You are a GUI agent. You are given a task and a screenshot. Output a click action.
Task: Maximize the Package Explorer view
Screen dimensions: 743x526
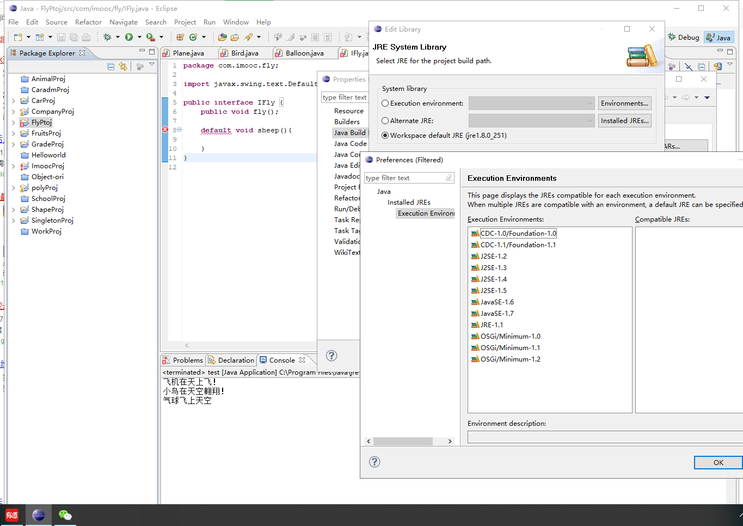click(x=152, y=51)
